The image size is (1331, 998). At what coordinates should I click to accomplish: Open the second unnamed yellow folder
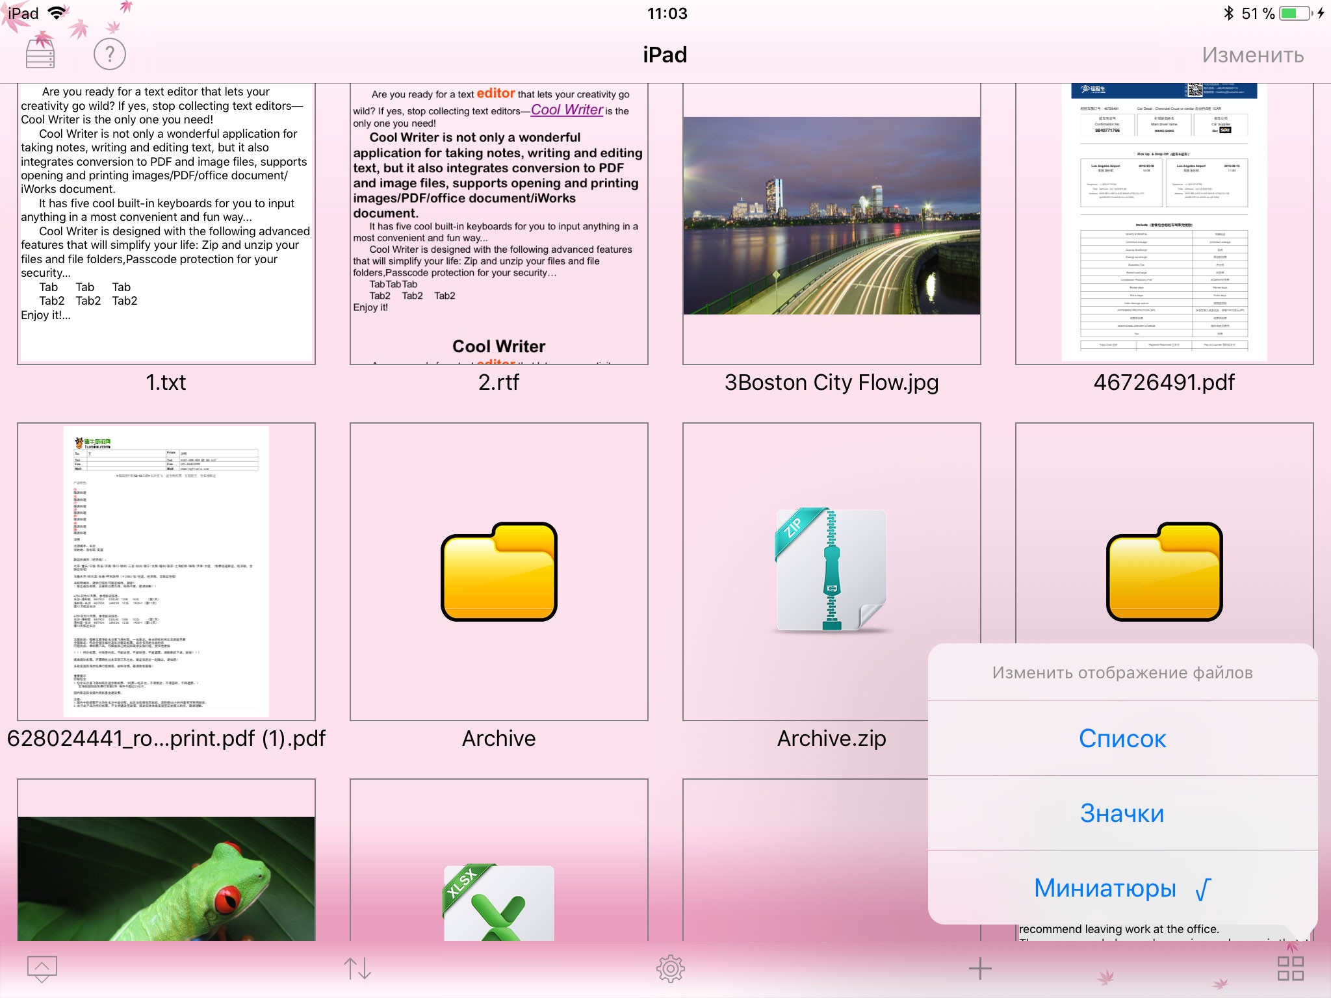1164,570
